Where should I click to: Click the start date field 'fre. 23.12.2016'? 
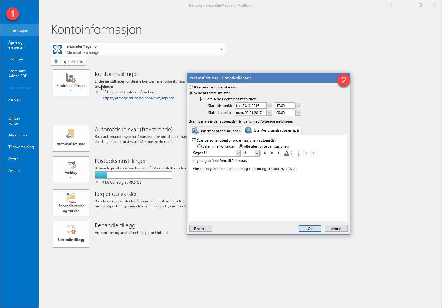click(251, 106)
